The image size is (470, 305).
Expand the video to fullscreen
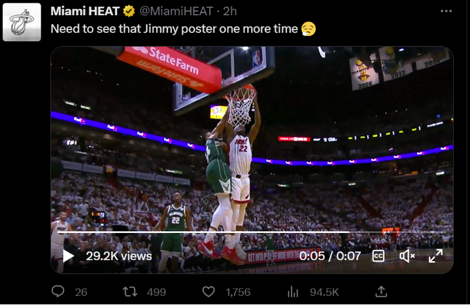coord(435,256)
